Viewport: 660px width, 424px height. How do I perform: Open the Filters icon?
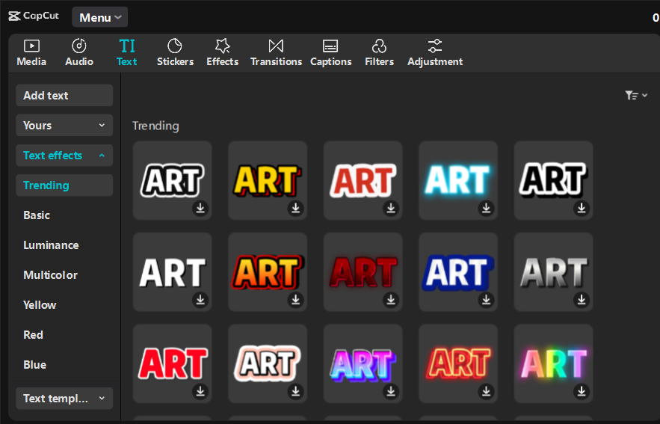click(x=379, y=46)
